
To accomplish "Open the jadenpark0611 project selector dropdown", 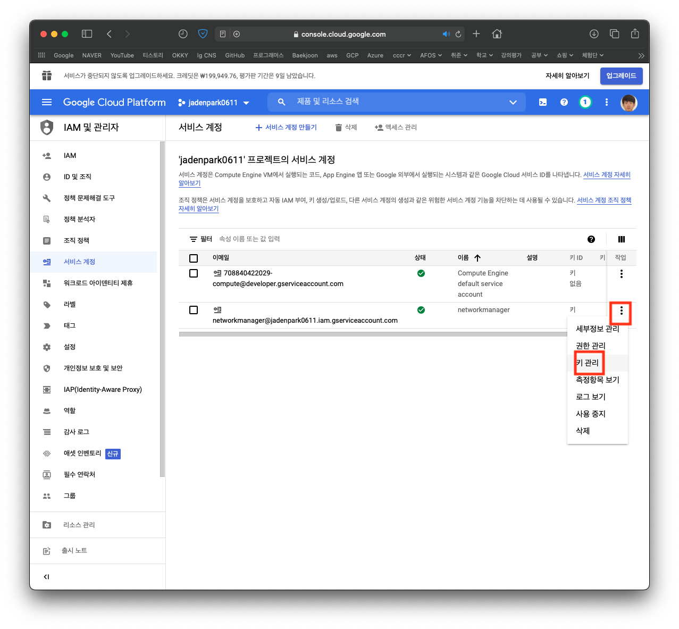I will point(214,103).
